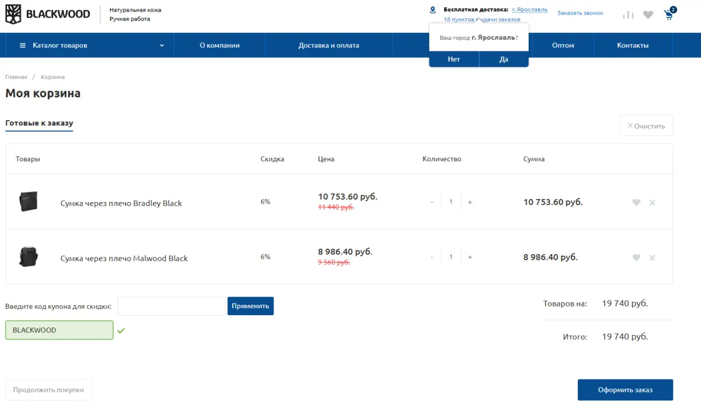The width and height of the screenshot is (701, 411).
Task: Open the Malwood Black bag thumbnail
Action: click(28, 257)
